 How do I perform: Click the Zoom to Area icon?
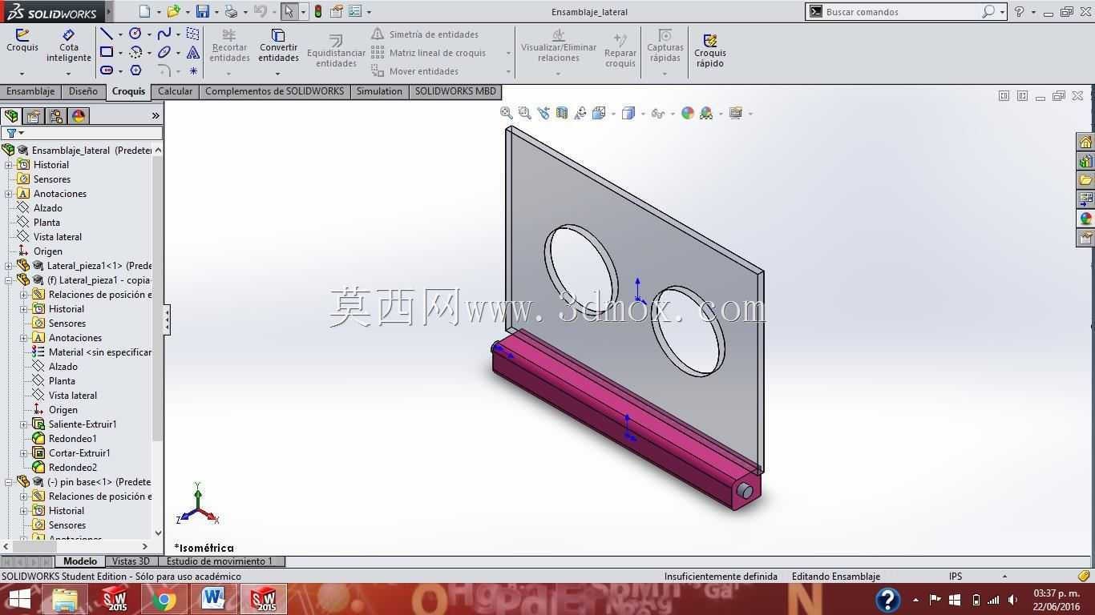524,113
